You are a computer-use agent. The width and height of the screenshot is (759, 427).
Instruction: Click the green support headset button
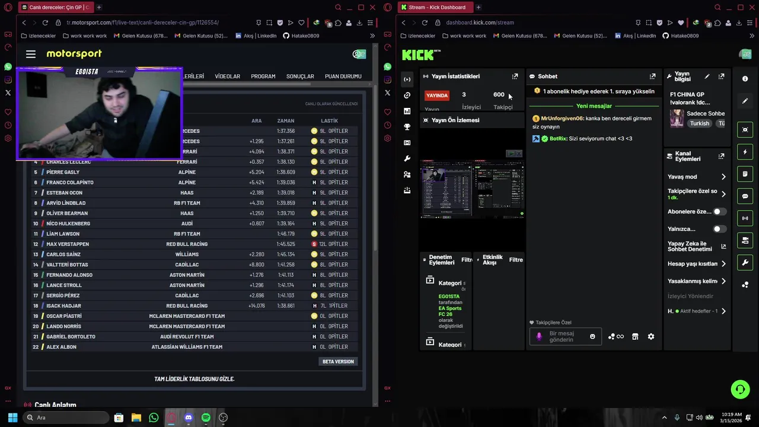coord(740,390)
